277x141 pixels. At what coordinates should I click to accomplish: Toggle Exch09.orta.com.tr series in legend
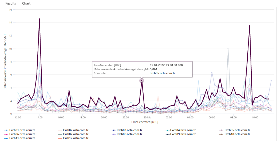(x=180, y=134)
